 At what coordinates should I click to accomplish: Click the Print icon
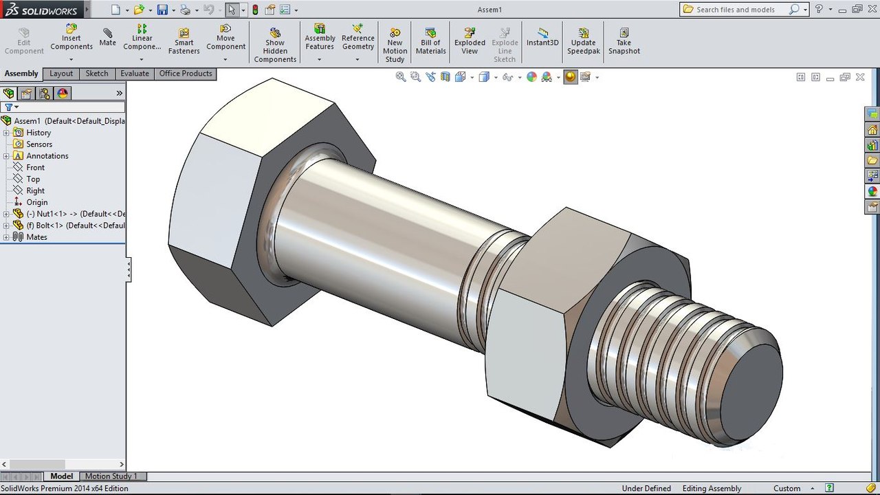pyautogui.click(x=185, y=10)
